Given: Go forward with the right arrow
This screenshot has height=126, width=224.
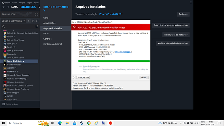Looking at the screenshot, I should click(8, 7).
